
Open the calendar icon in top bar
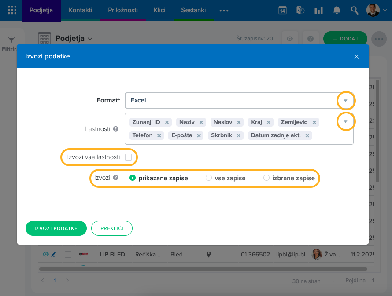click(x=283, y=10)
